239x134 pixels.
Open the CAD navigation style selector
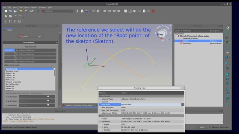[201, 127]
